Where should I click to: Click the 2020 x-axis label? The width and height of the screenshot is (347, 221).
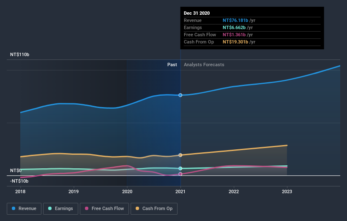point(127,191)
